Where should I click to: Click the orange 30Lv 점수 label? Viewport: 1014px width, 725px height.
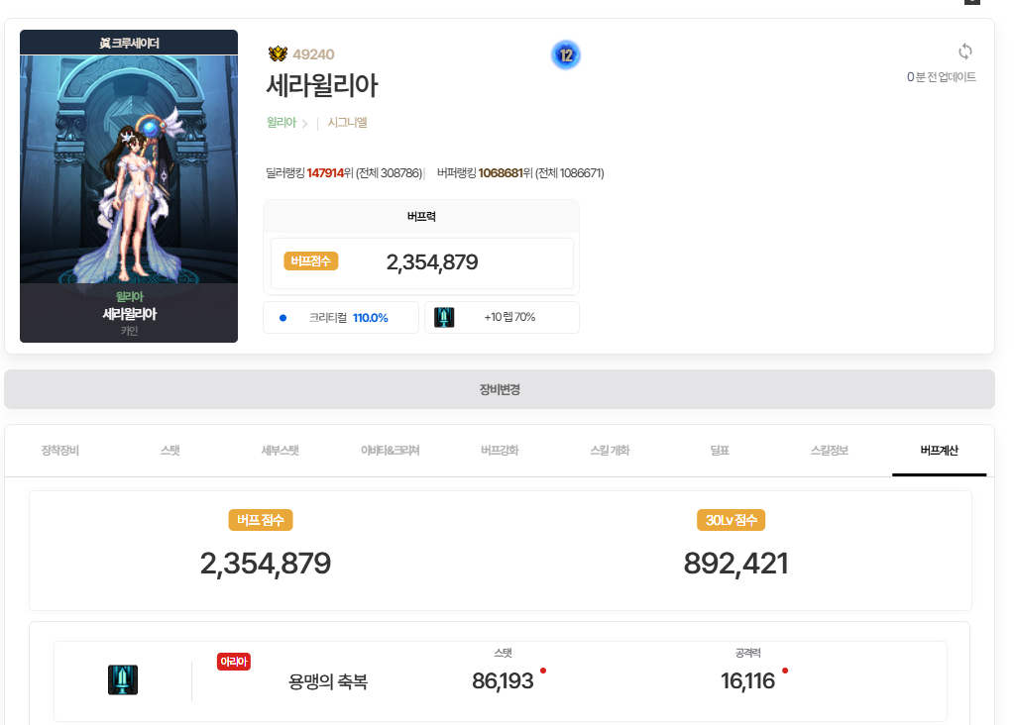[x=731, y=520]
